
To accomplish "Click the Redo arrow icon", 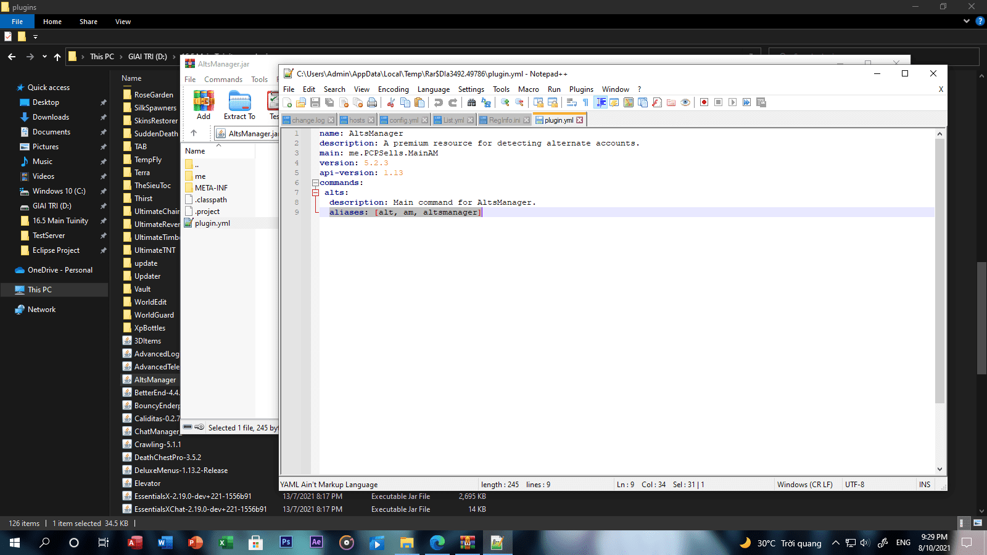I will tap(453, 102).
